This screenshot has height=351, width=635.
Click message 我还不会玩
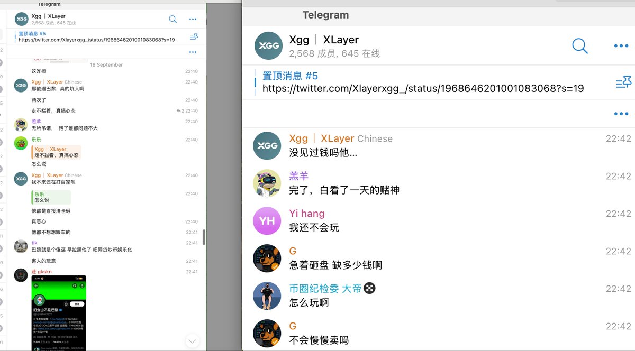pyautogui.click(x=314, y=228)
